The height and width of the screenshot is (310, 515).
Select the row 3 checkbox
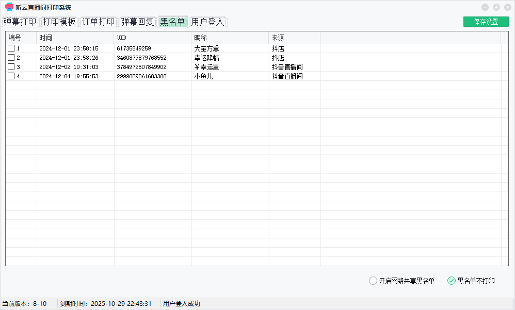[11, 67]
